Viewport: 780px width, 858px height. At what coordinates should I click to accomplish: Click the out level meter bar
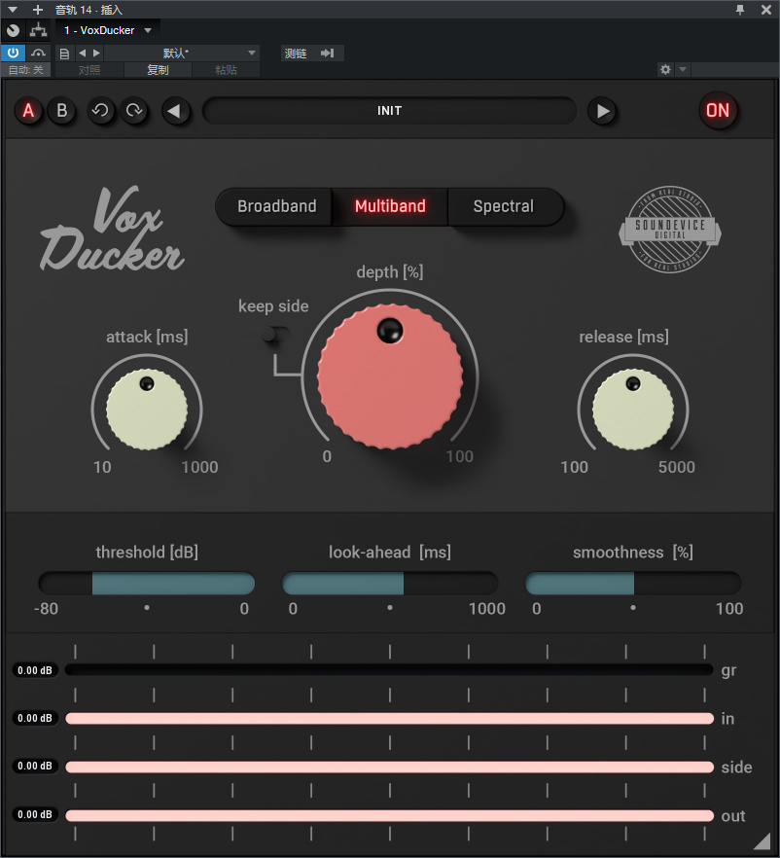click(x=389, y=815)
